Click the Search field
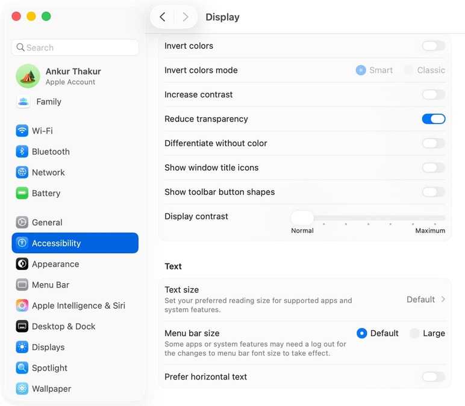 point(75,48)
